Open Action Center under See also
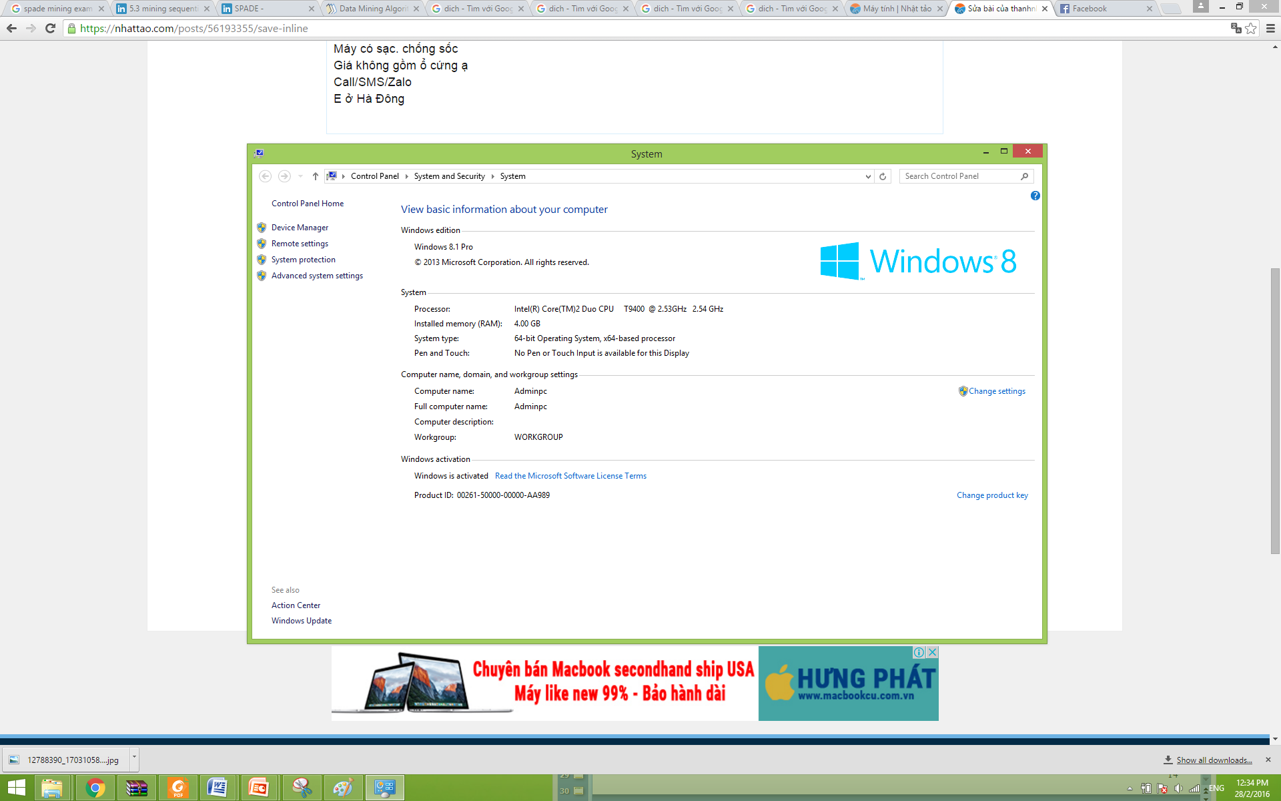Image resolution: width=1281 pixels, height=801 pixels. 296,605
